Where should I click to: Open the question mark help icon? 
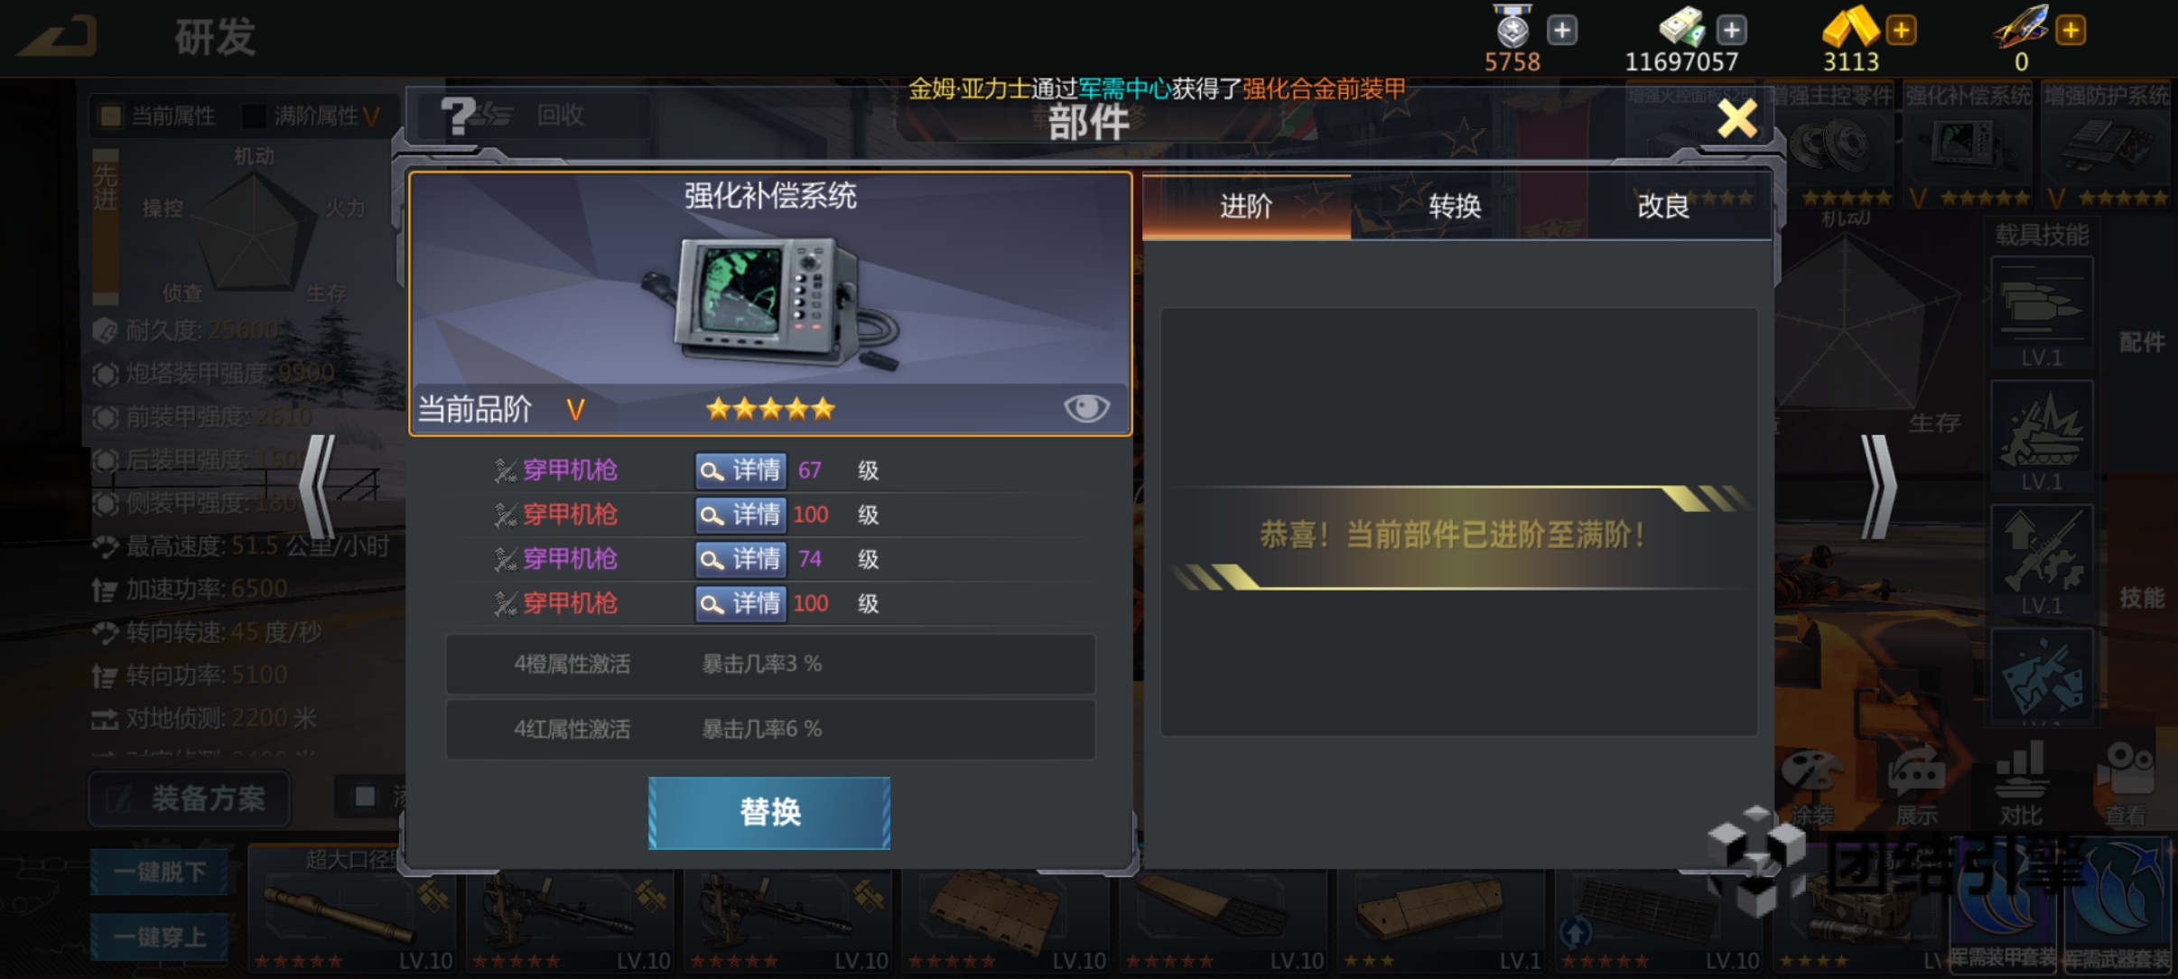pyautogui.click(x=459, y=116)
